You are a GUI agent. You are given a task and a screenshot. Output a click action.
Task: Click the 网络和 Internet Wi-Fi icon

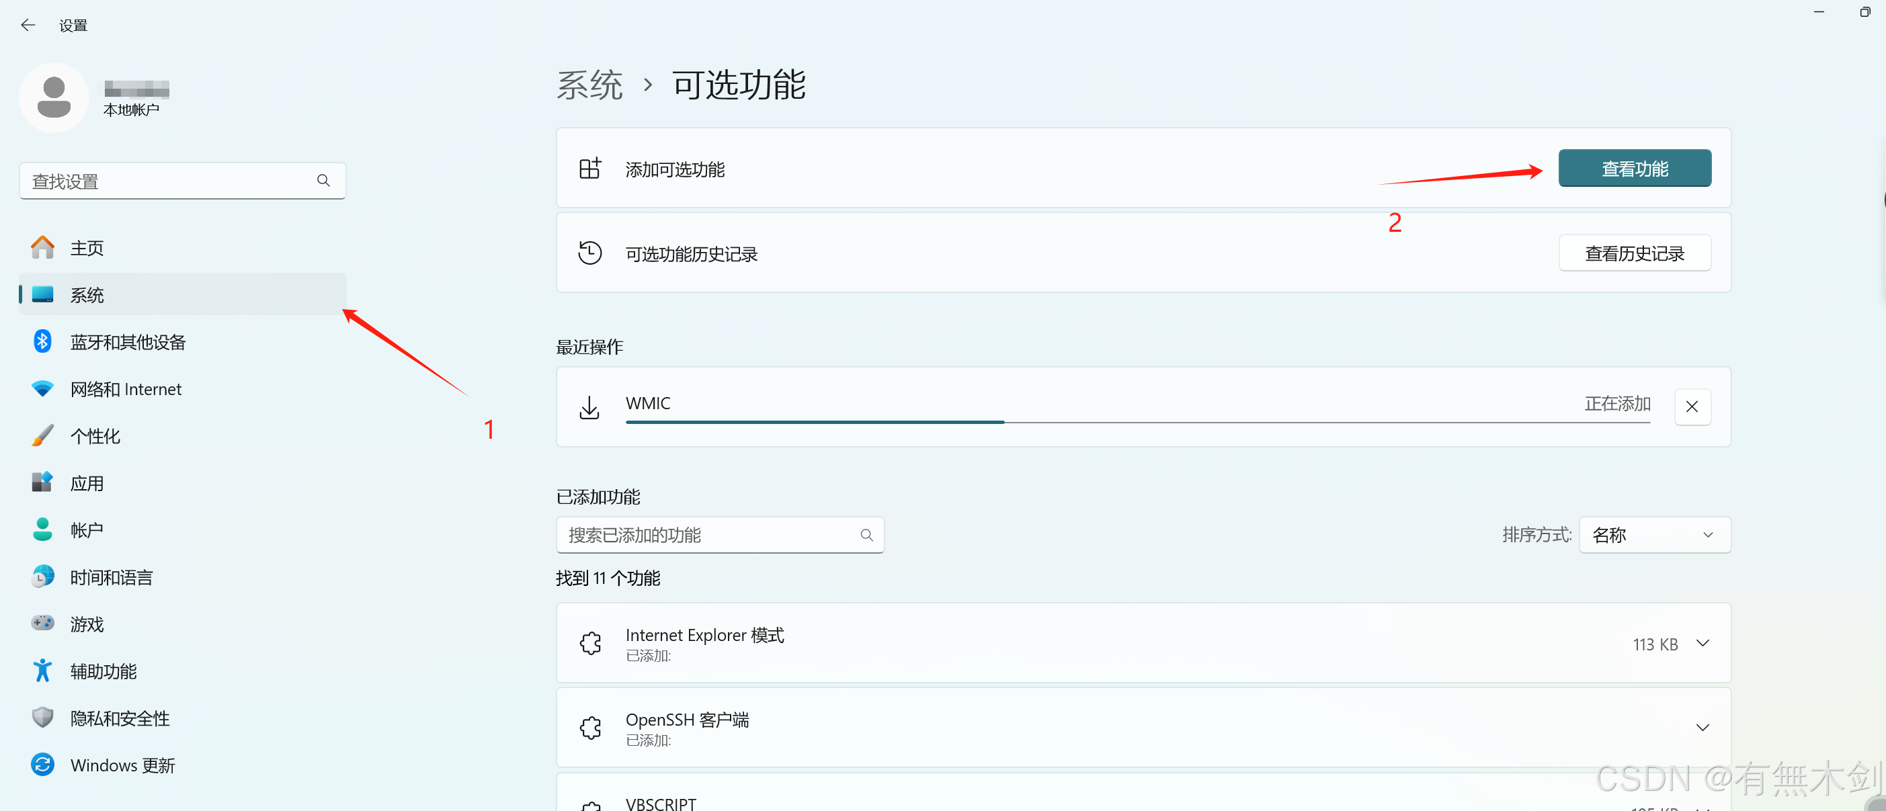(x=42, y=388)
